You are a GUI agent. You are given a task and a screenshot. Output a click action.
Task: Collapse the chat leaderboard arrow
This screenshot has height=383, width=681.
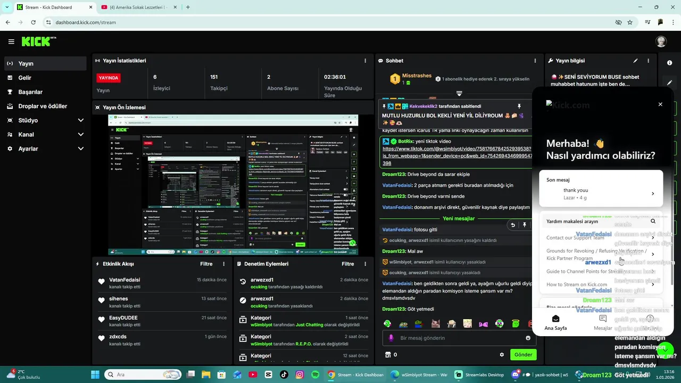click(x=459, y=94)
